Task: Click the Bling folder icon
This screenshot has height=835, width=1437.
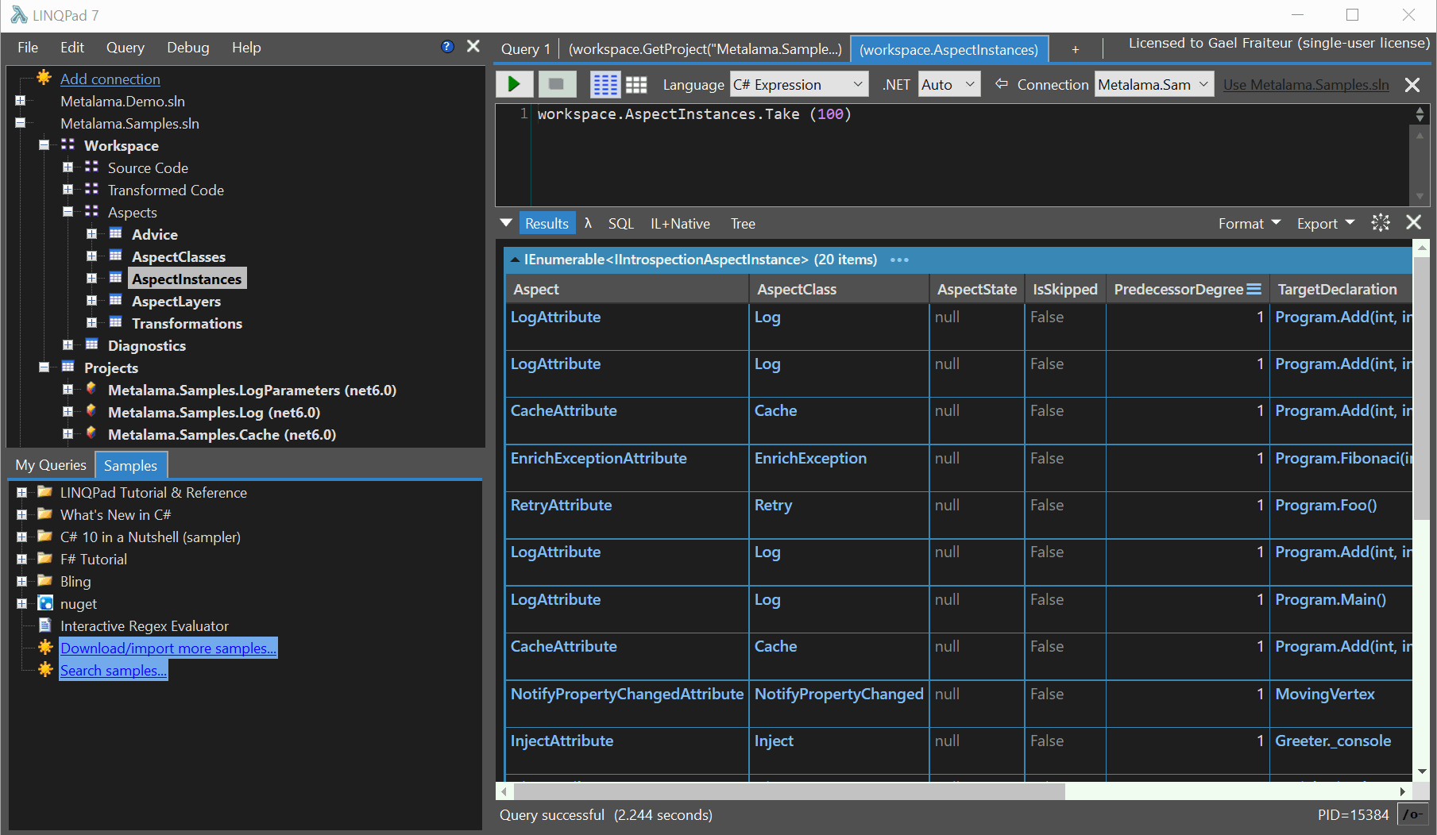Action: point(45,580)
